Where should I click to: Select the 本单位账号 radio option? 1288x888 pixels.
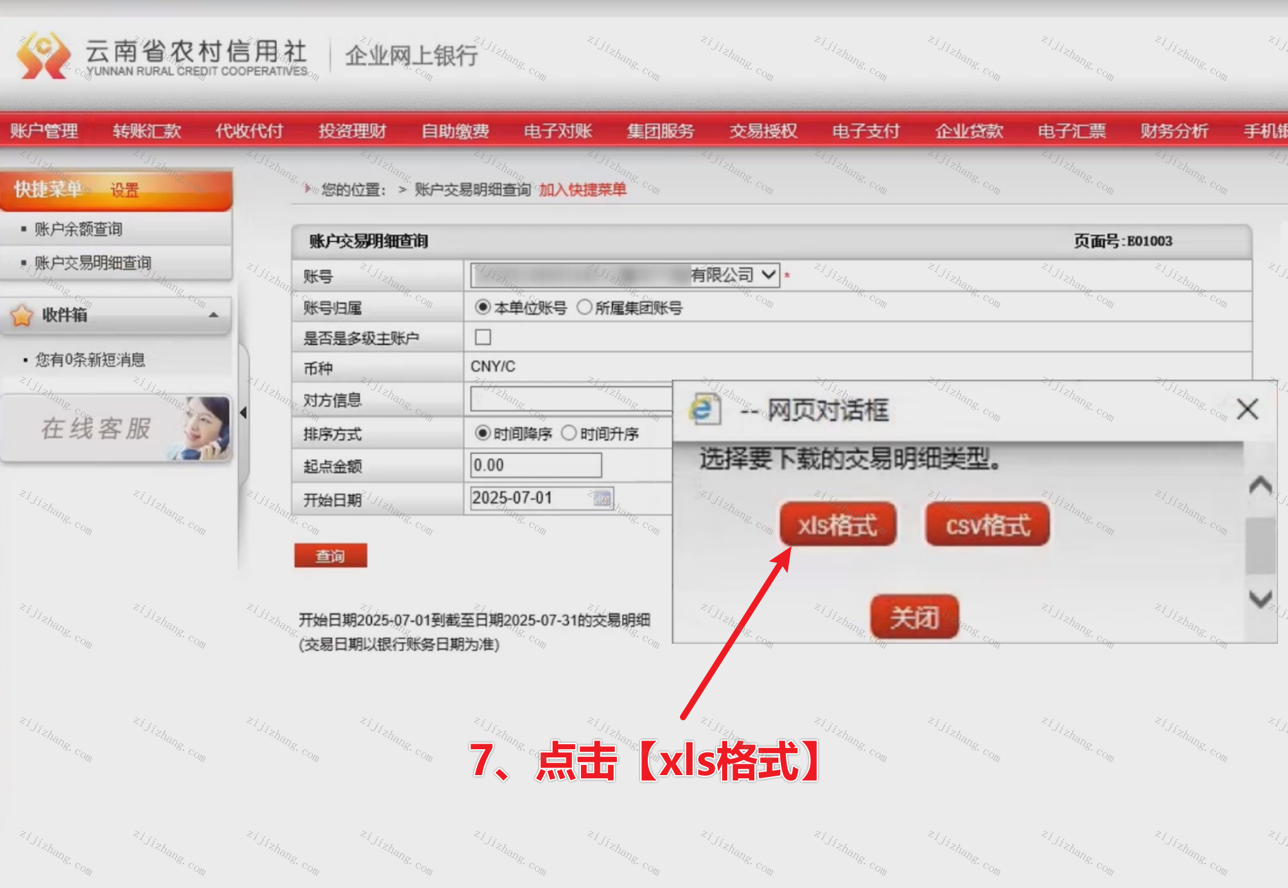click(x=483, y=307)
